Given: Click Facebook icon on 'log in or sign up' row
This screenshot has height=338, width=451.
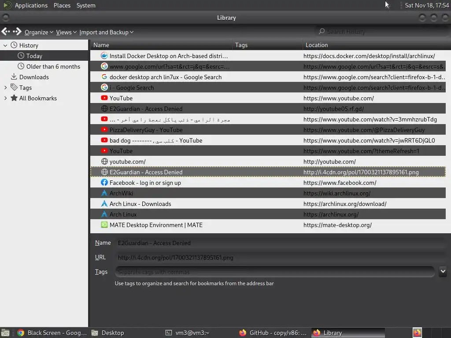Looking at the screenshot, I should (104, 182).
